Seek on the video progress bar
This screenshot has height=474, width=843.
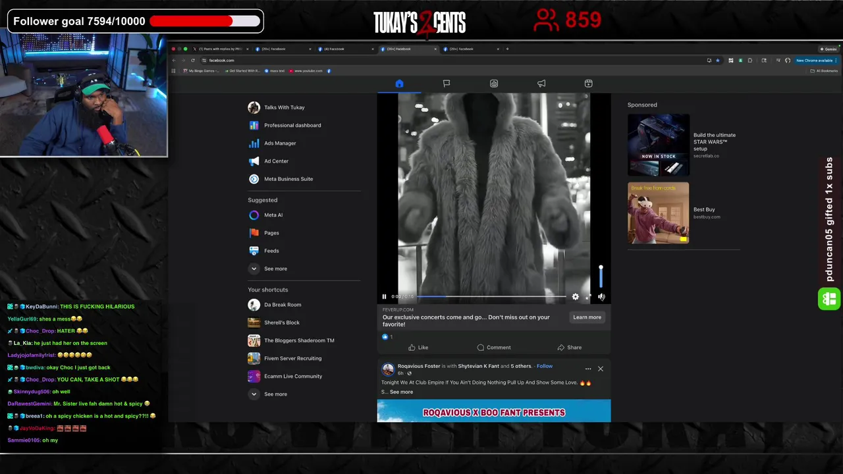[x=491, y=296]
